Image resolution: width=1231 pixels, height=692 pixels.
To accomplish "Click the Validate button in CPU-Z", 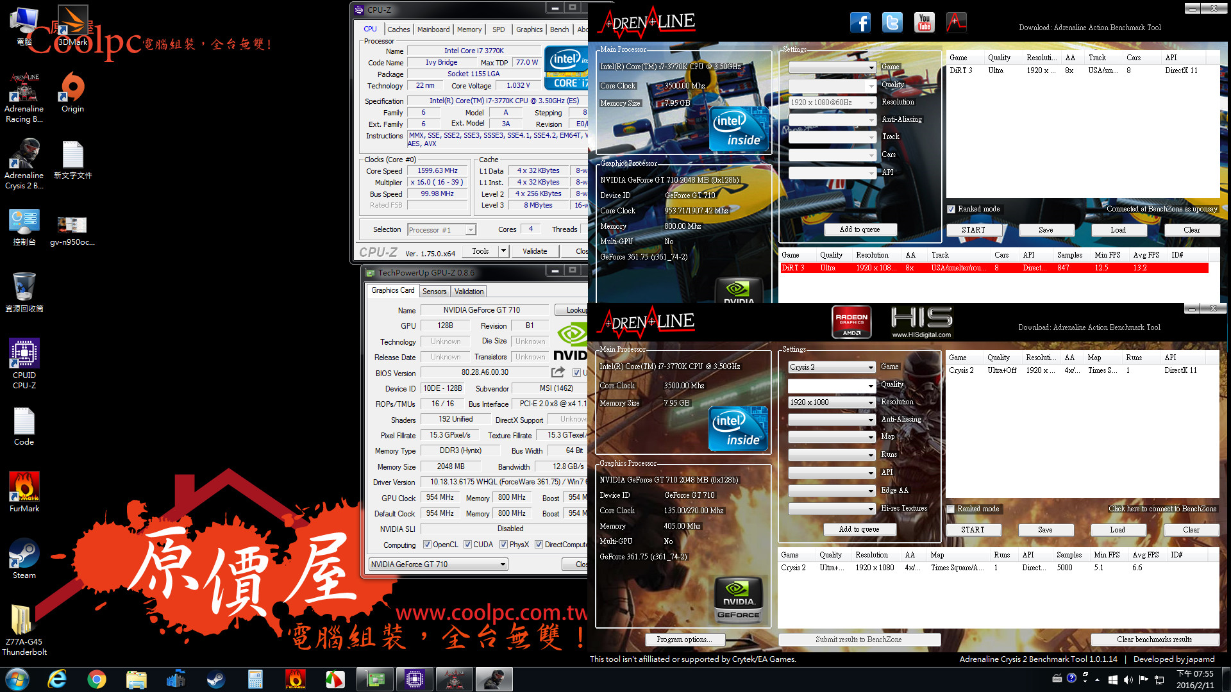I will tap(535, 251).
